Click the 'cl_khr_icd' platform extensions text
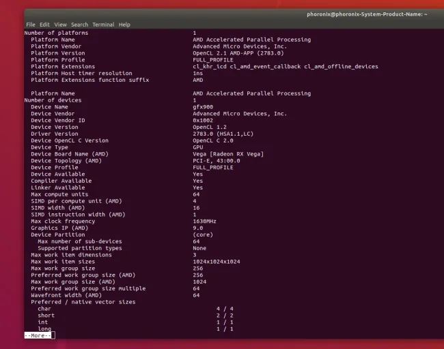This screenshot has width=444, height=349. [x=209, y=67]
